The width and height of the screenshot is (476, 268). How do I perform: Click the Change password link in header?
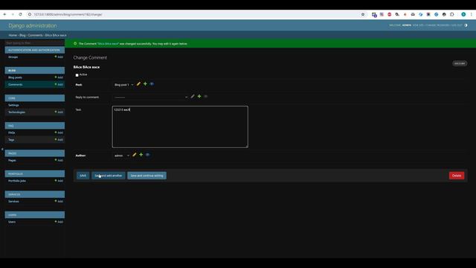point(438,25)
